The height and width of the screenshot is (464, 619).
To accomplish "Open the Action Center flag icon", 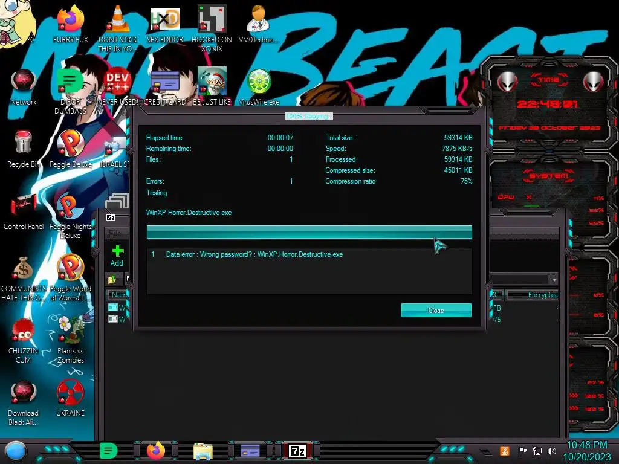I will (522, 451).
